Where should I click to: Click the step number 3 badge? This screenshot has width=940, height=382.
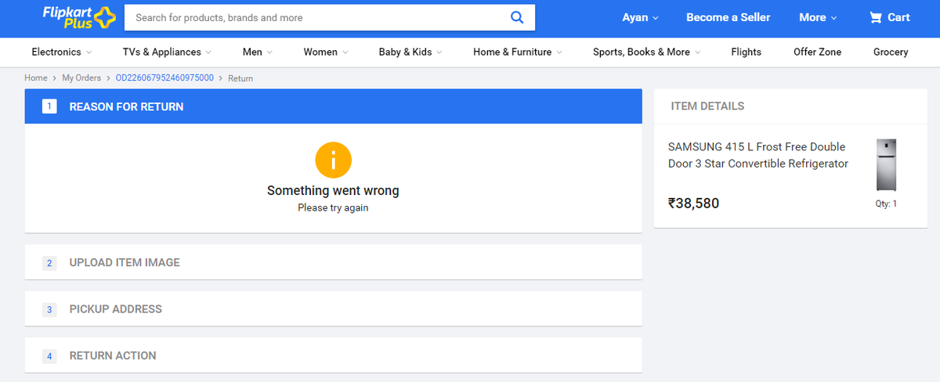(49, 309)
